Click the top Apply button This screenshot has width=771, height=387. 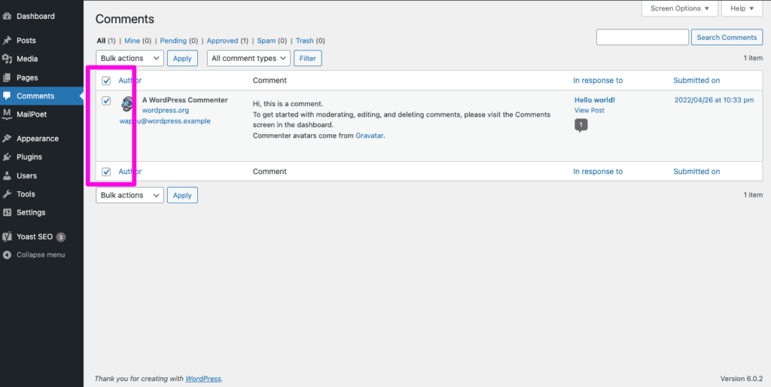click(182, 58)
